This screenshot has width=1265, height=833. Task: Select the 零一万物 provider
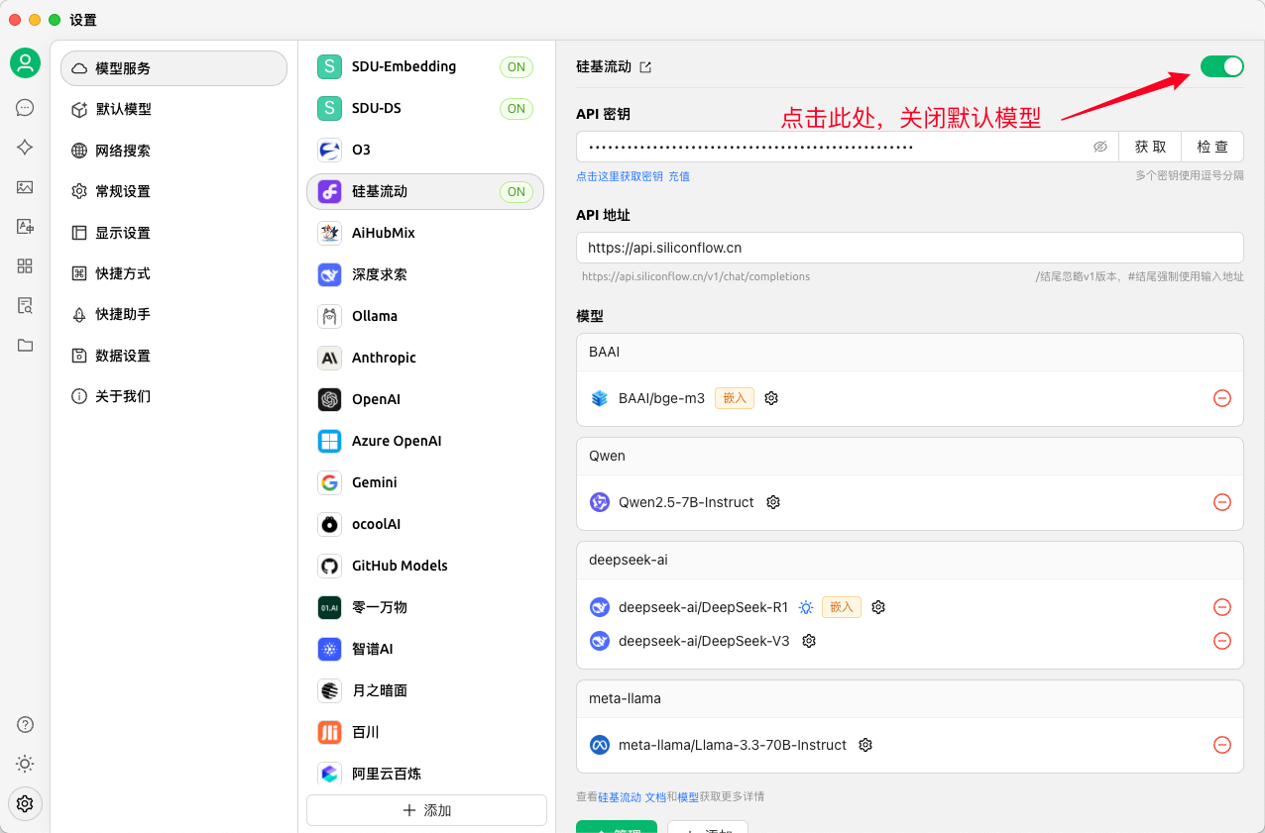tap(425, 607)
